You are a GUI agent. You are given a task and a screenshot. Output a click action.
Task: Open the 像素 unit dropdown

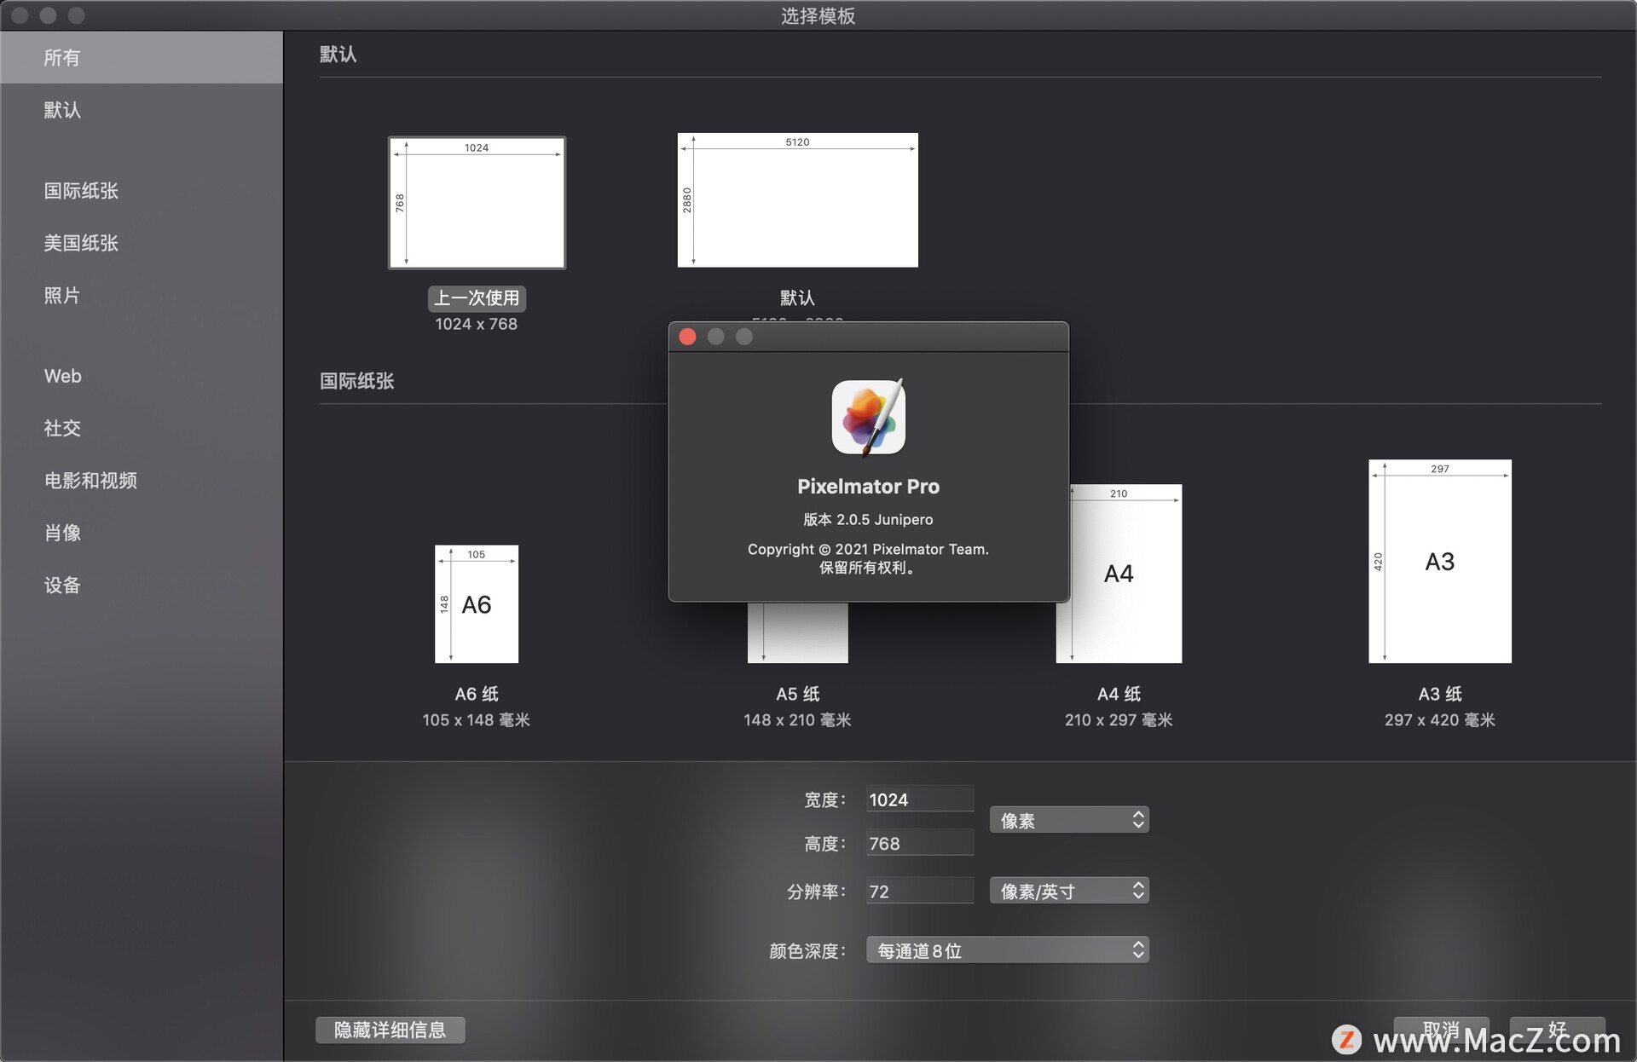click(x=1069, y=820)
